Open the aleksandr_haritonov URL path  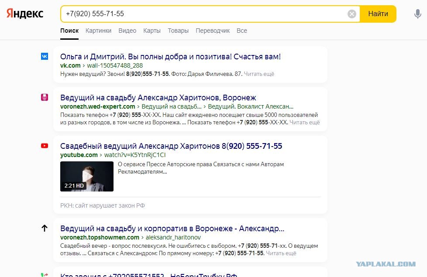[x=173, y=238]
